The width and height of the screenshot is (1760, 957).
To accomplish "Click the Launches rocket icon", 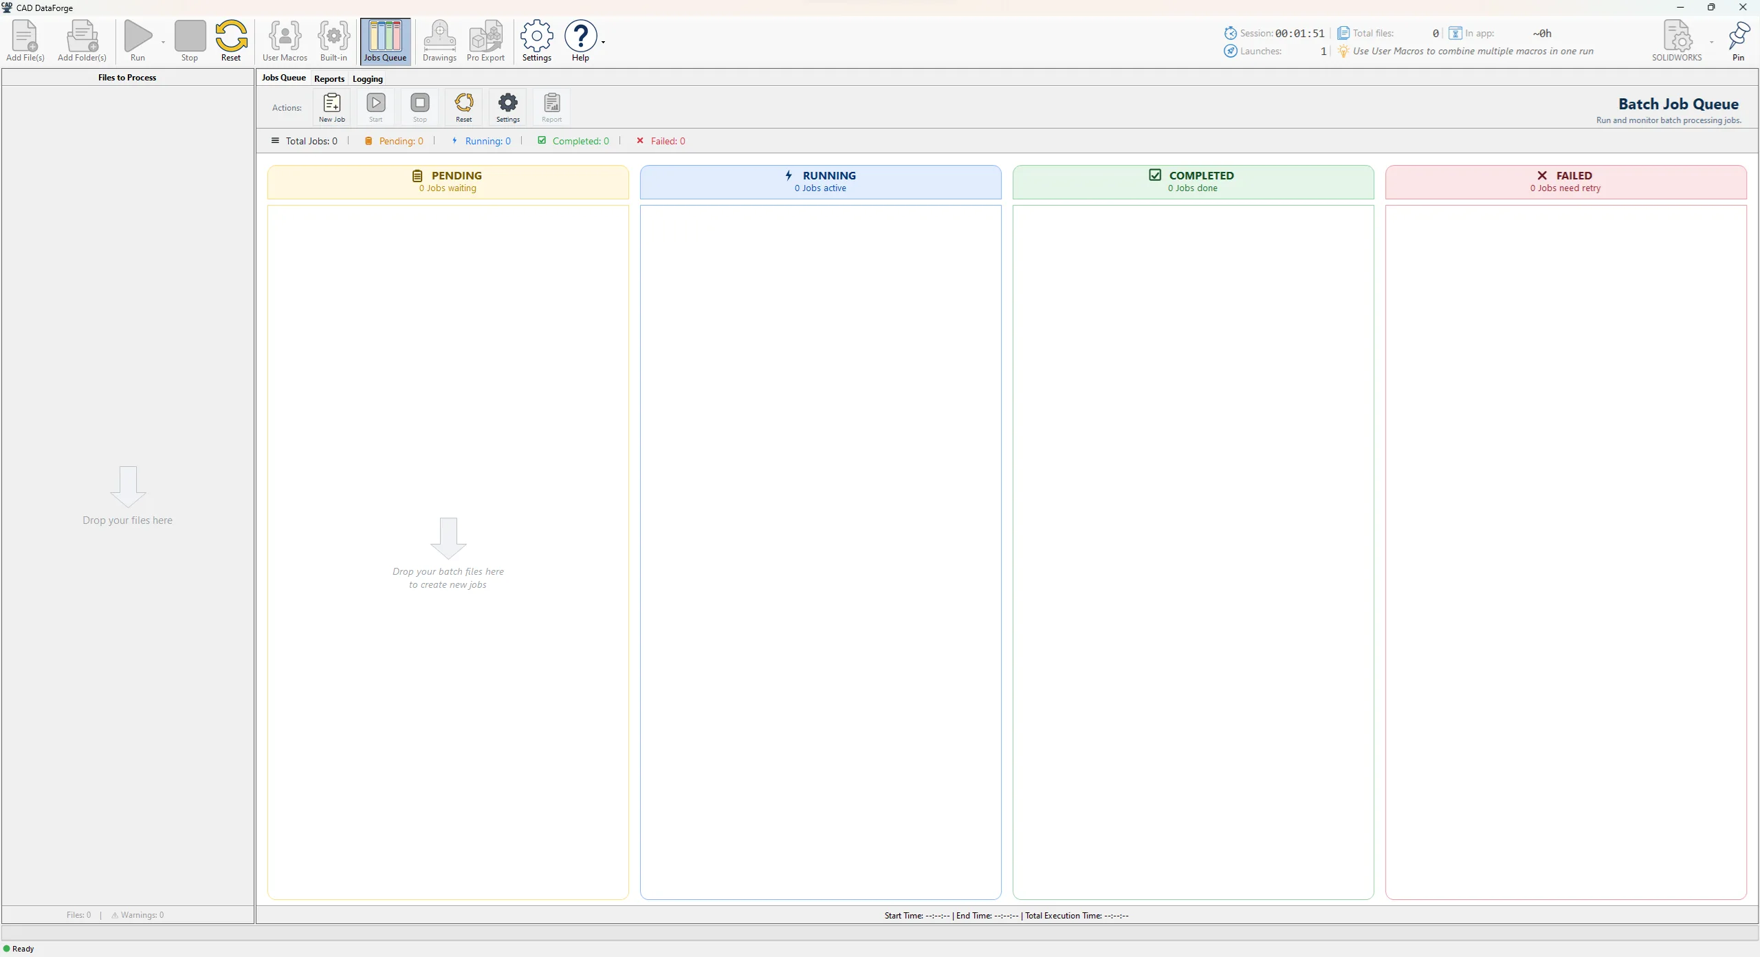I will coord(1231,51).
